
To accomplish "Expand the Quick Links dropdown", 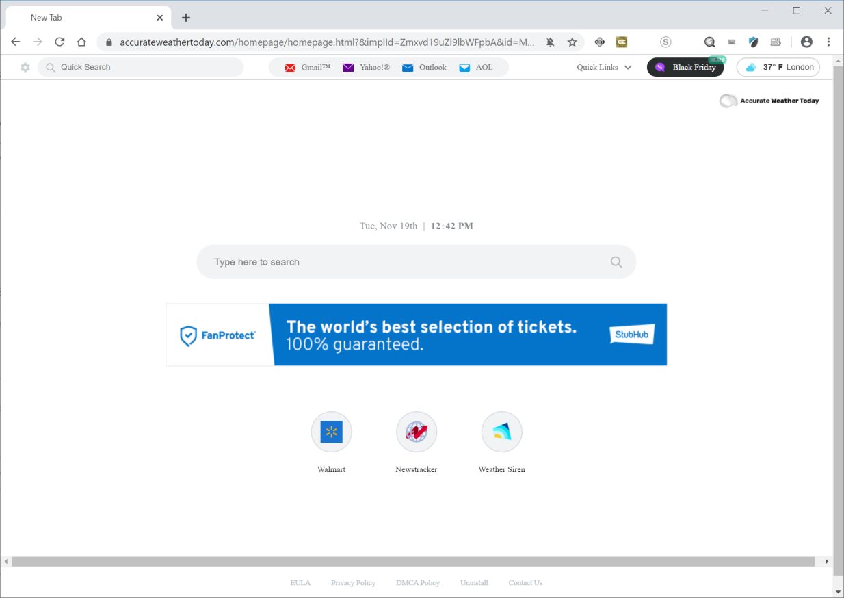I will click(603, 67).
